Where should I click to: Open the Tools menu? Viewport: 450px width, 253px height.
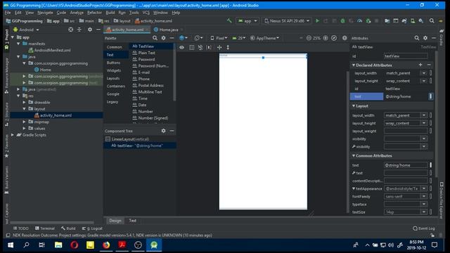tap(134, 13)
